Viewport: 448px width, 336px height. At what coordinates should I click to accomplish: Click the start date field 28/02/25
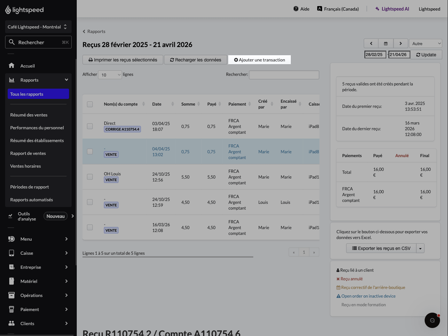pyautogui.click(x=375, y=55)
